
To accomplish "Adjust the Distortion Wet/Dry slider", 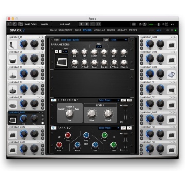I will pos(125,114).
